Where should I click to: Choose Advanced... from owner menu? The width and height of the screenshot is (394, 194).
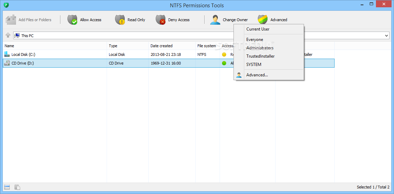257,75
